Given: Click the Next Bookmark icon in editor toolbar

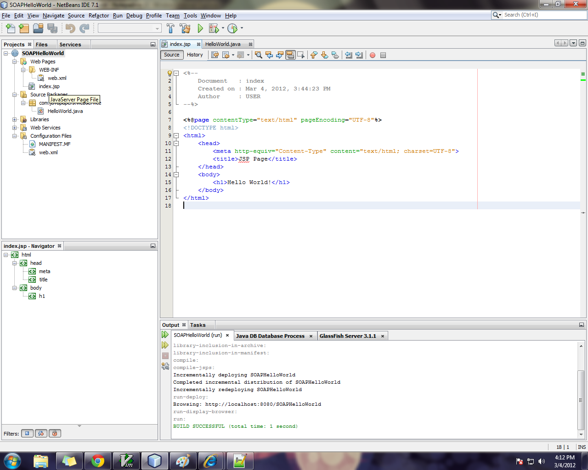Looking at the screenshot, I should click(324, 55).
